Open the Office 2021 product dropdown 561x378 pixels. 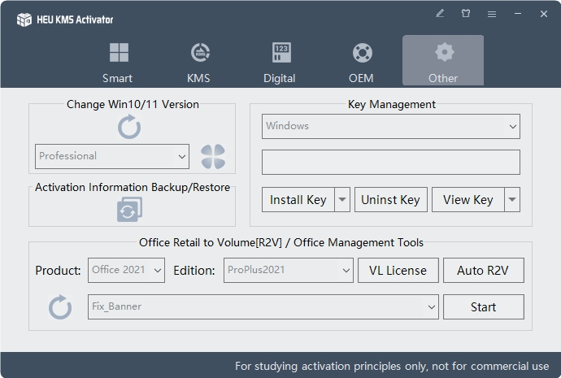tap(126, 271)
